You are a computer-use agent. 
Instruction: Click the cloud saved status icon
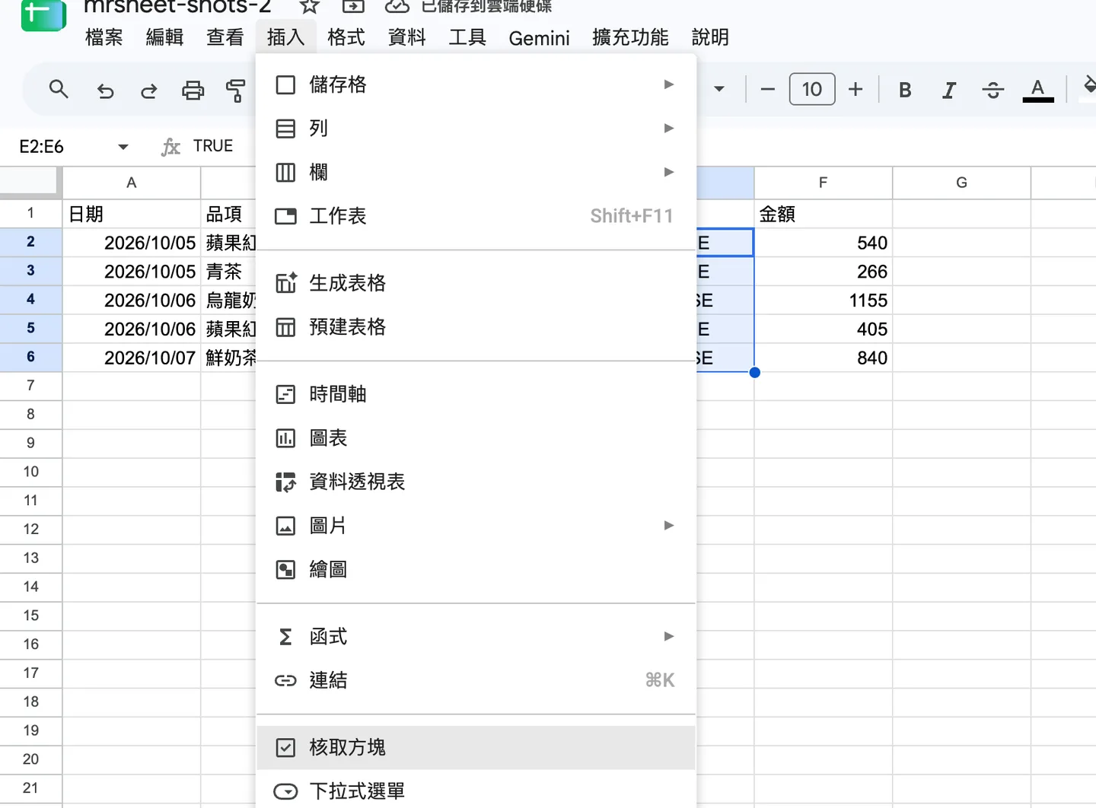pyautogui.click(x=397, y=6)
